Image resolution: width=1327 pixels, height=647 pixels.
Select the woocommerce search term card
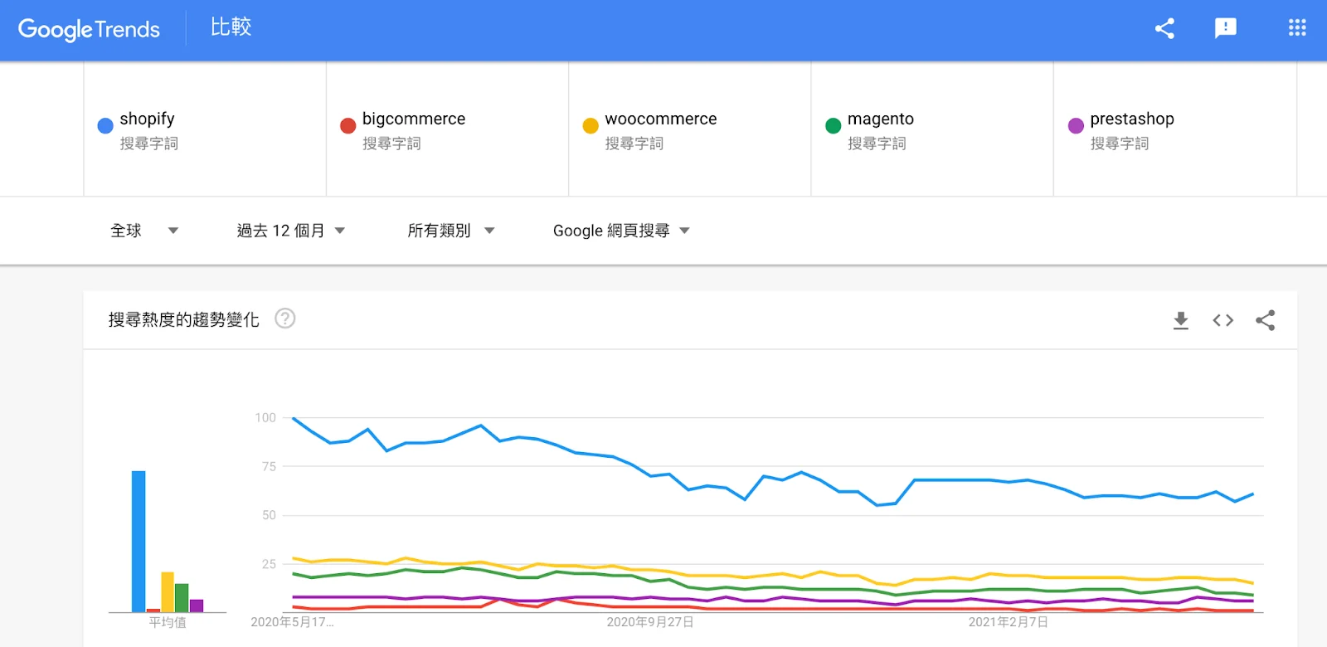coord(688,129)
